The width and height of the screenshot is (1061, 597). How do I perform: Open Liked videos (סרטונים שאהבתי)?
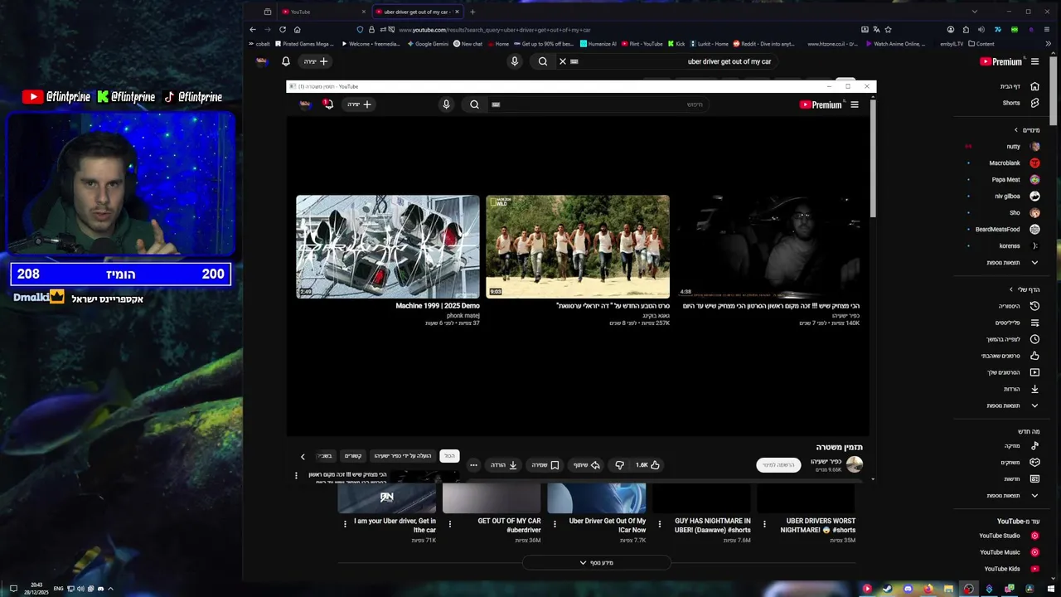1010,356
